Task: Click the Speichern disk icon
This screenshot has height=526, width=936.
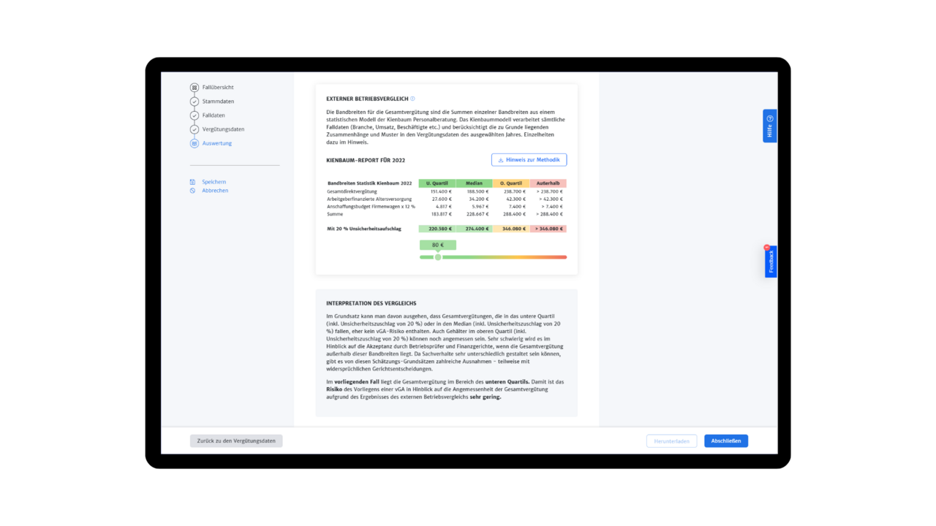Action: [x=193, y=182]
